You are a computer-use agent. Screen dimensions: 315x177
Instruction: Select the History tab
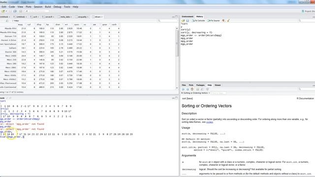coord(199,16)
